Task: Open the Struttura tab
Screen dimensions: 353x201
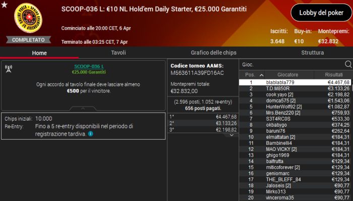Action: (313, 53)
